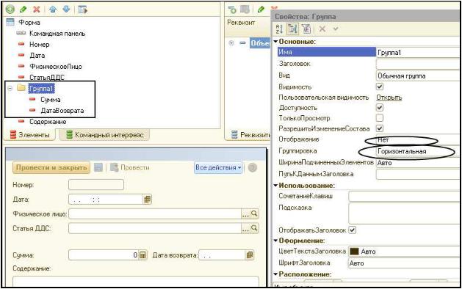Collapse the Использование section

point(275,186)
